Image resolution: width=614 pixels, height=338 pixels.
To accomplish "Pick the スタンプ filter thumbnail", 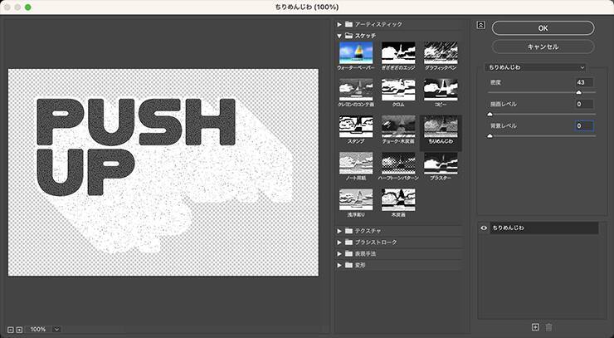I will (356, 127).
